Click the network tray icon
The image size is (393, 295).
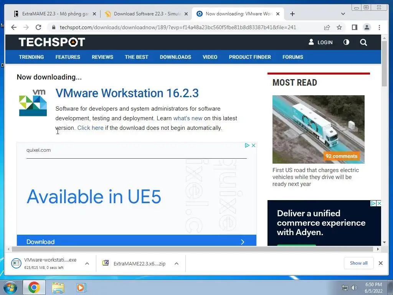tap(345, 288)
